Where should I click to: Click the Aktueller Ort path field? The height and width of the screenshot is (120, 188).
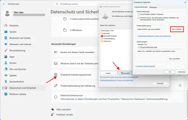tap(160, 47)
